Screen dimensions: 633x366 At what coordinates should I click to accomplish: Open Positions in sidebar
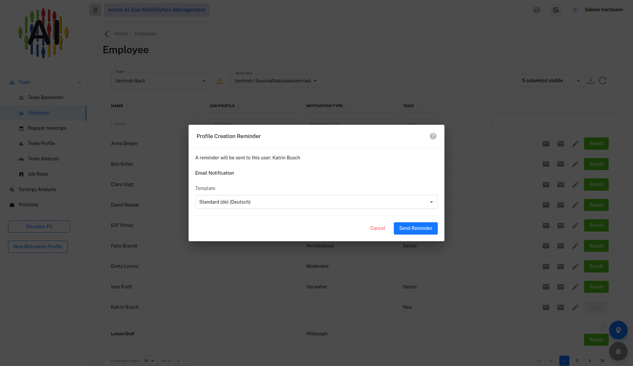click(28, 205)
